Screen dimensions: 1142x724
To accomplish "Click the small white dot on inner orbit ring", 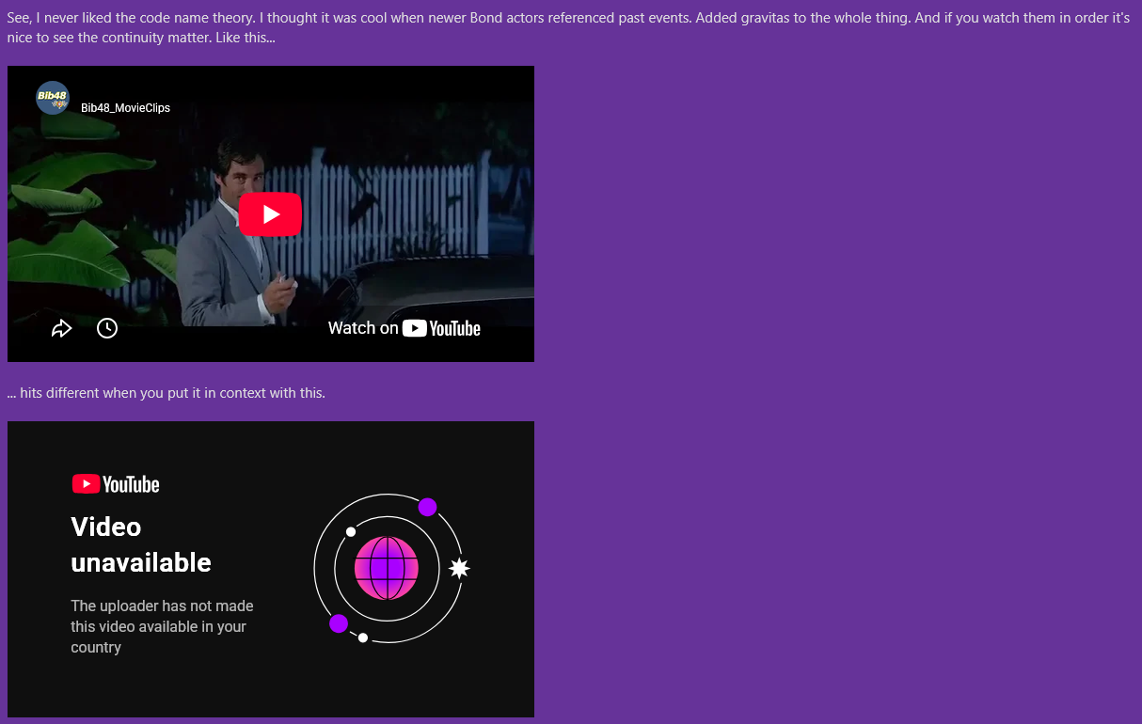I will tap(351, 532).
